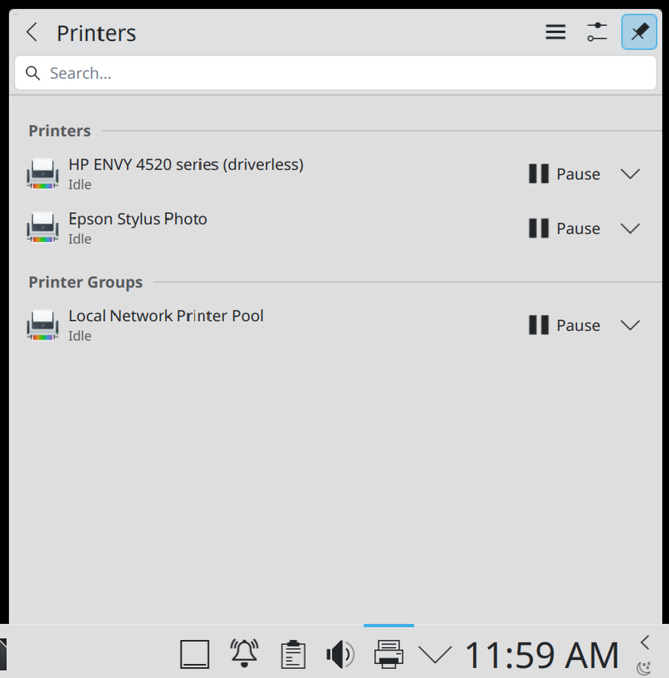This screenshot has height=678, width=669.
Task: Expand HP ENVY 4520 series details
Action: (x=630, y=174)
